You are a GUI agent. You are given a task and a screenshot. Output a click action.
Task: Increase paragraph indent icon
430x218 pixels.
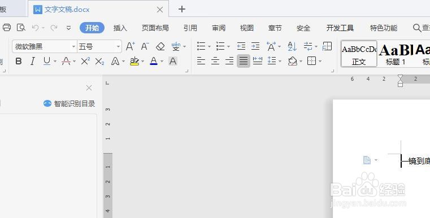pyautogui.click(x=255, y=46)
